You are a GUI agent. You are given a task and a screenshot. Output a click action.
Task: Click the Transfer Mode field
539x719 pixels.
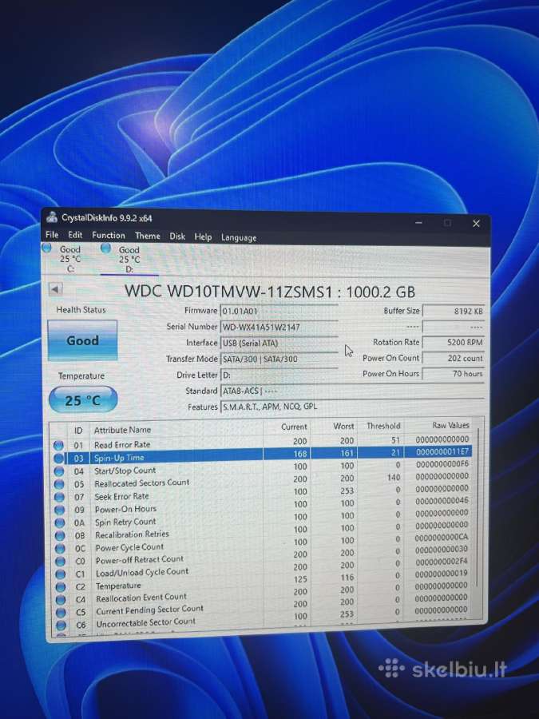point(279,359)
